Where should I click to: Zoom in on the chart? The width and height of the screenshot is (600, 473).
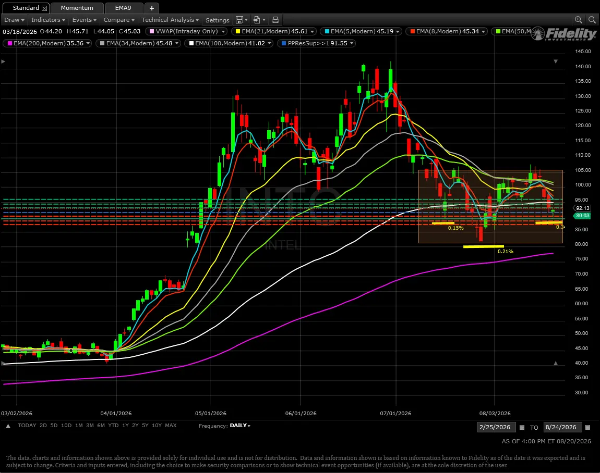pos(579,20)
